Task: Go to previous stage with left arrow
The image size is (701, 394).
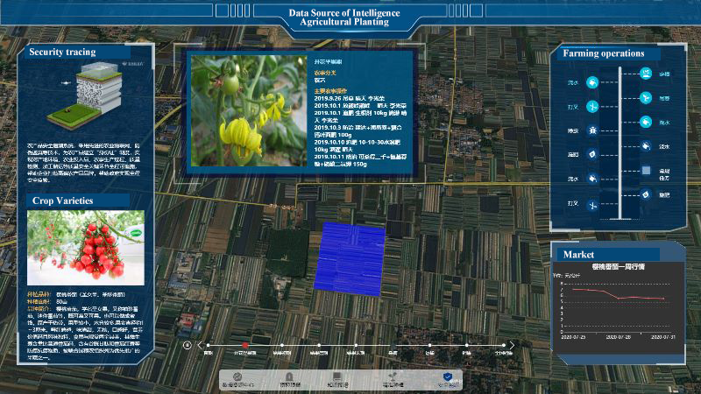Action: pos(200,345)
